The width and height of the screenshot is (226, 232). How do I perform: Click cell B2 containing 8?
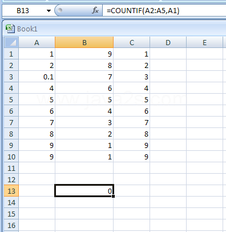84,65
